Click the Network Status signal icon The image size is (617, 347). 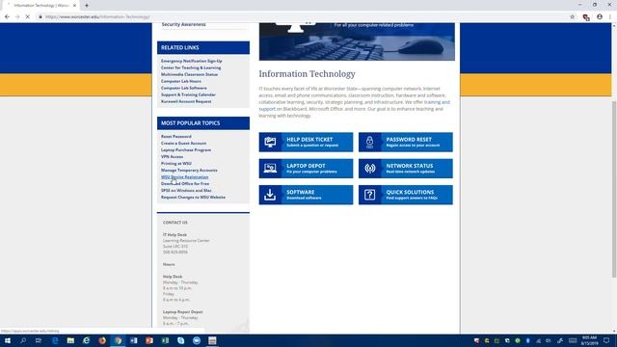click(x=369, y=169)
